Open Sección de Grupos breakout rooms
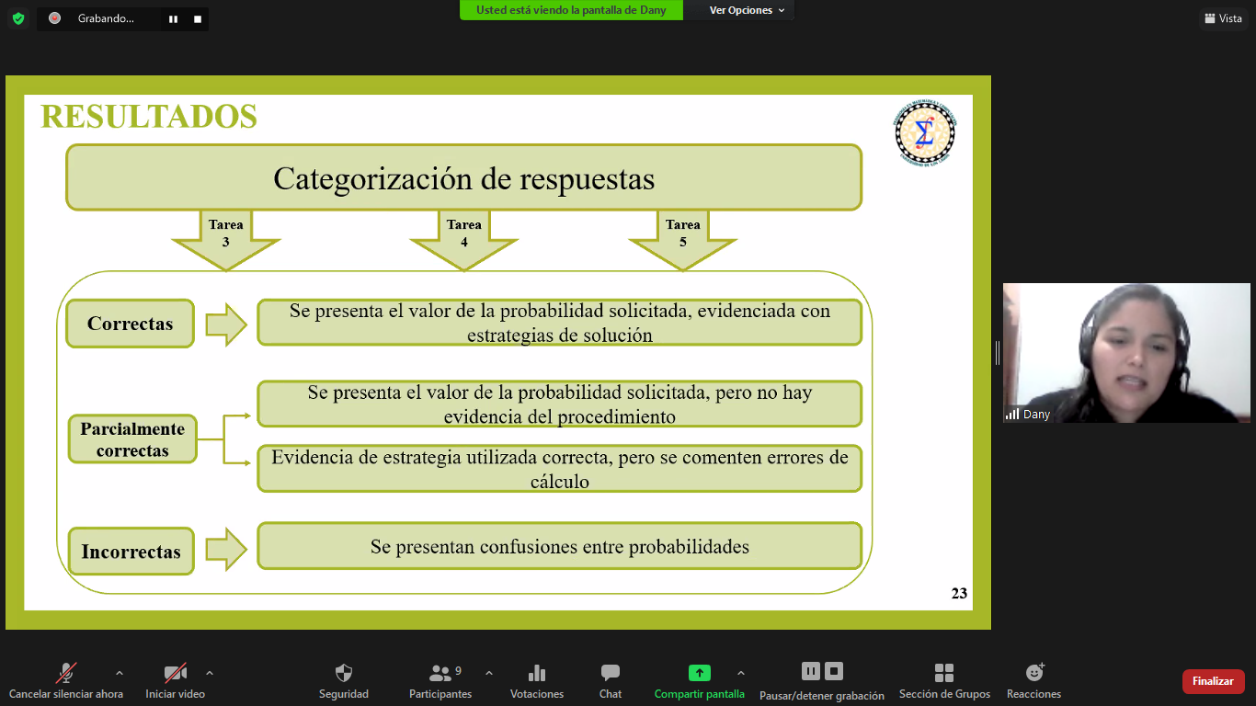 [x=944, y=674]
